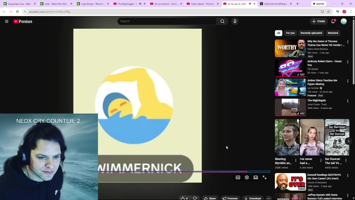
Task: Toggle closed captions on the video player
Action: 238,177
